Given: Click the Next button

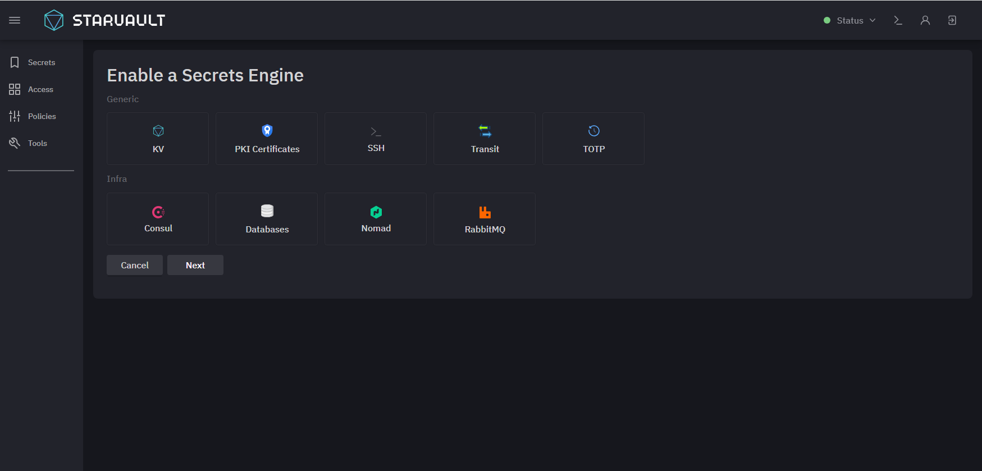Looking at the screenshot, I should (x=195, y=265).
